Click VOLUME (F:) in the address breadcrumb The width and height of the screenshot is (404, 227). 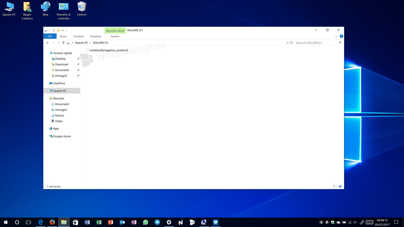[x=100, y=43]
